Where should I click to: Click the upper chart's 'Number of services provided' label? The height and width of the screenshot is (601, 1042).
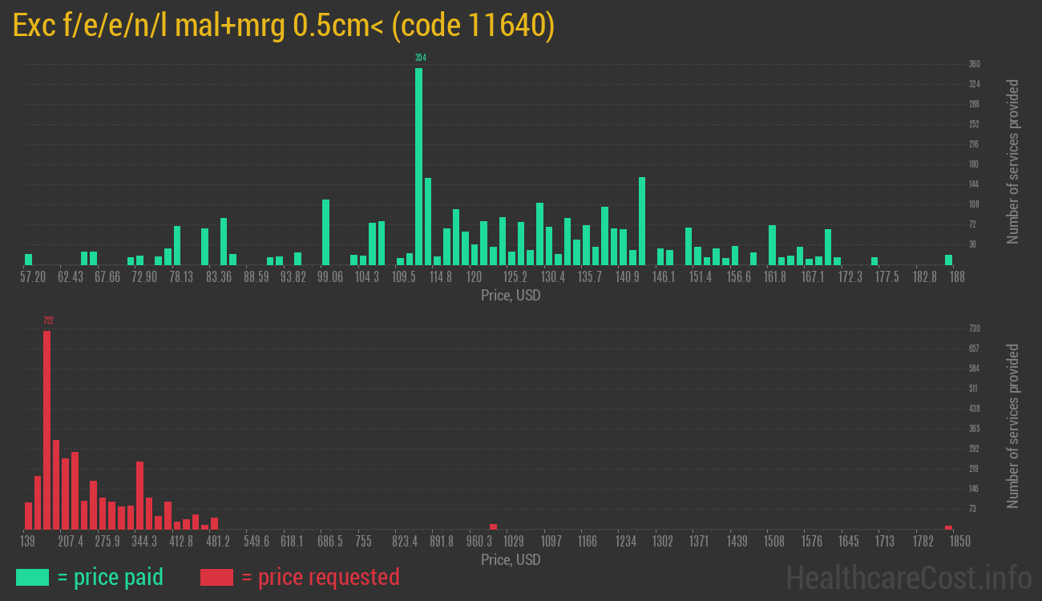point(1012,161)
